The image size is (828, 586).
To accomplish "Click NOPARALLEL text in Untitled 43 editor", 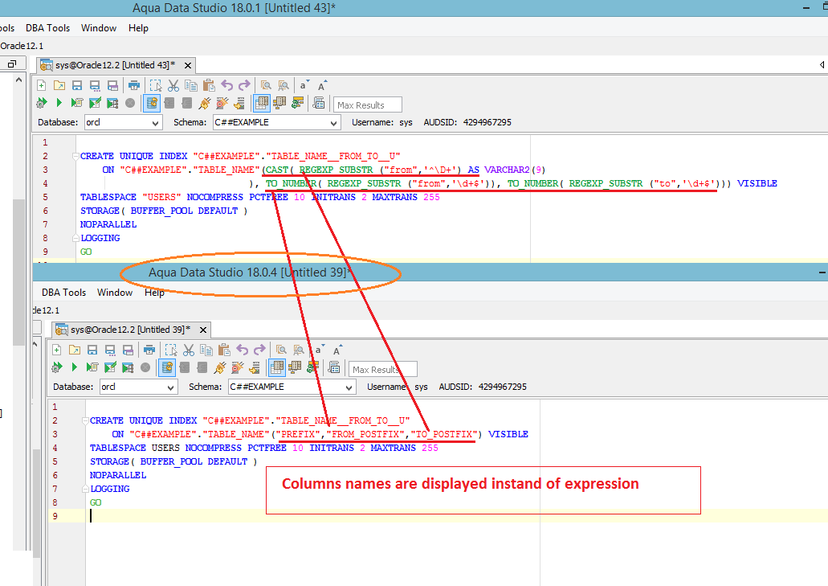I will point(108,224).
